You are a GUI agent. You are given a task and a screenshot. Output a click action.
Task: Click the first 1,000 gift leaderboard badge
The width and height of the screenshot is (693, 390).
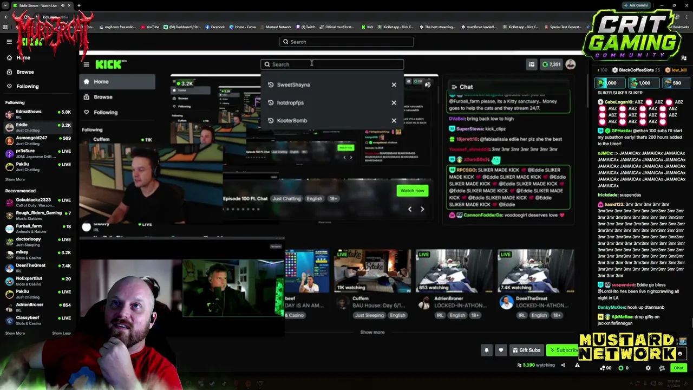(x=609, y=83)
